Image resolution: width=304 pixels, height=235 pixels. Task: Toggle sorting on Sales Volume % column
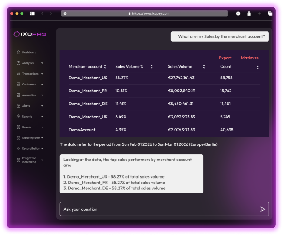click(x=152, y=67)
